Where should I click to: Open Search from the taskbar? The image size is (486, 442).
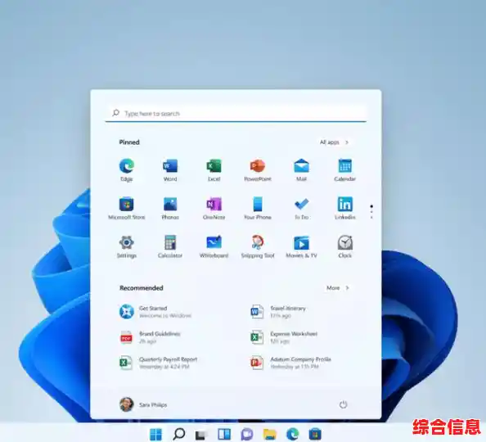coord(179,434)
